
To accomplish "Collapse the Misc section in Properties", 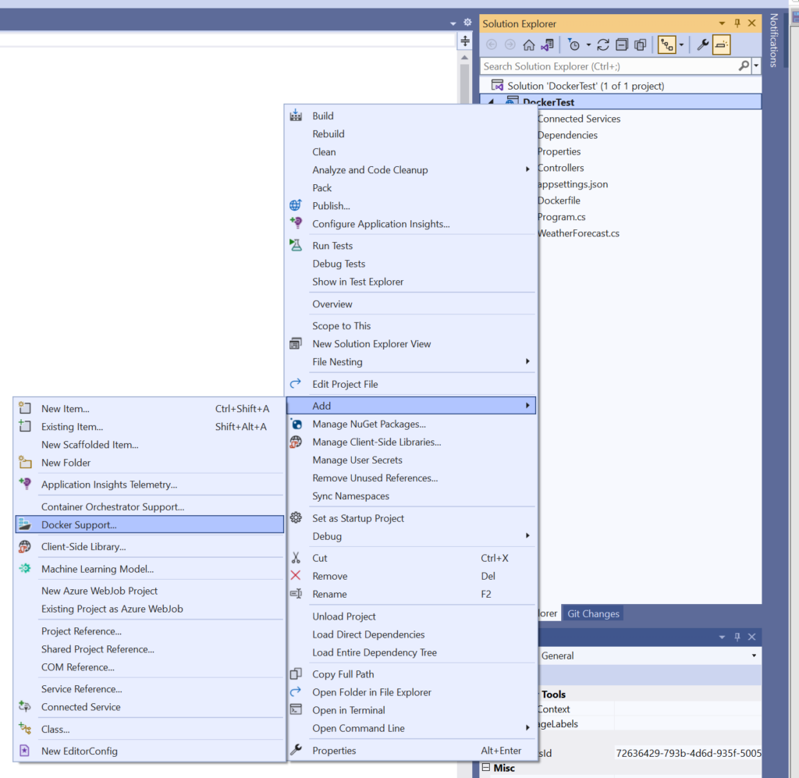I will click(x=486, y=767).
